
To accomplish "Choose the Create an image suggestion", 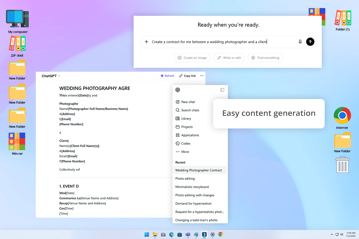I will [x=192, y=58].
